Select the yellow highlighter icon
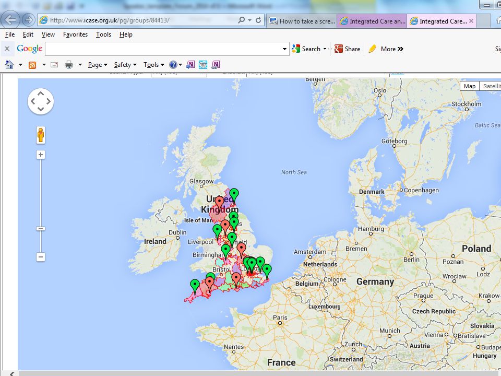Screen dimensions: 501x376 [x=372, y=49]
